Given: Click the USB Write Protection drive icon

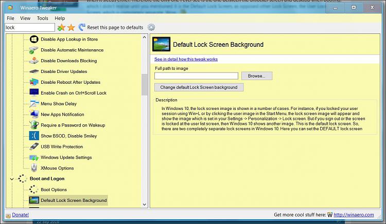Looking at the screenshot, I should 34,146.
